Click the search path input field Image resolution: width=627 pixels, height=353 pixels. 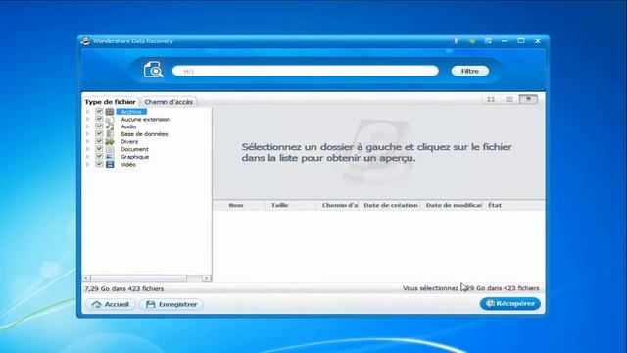point(306,71)
